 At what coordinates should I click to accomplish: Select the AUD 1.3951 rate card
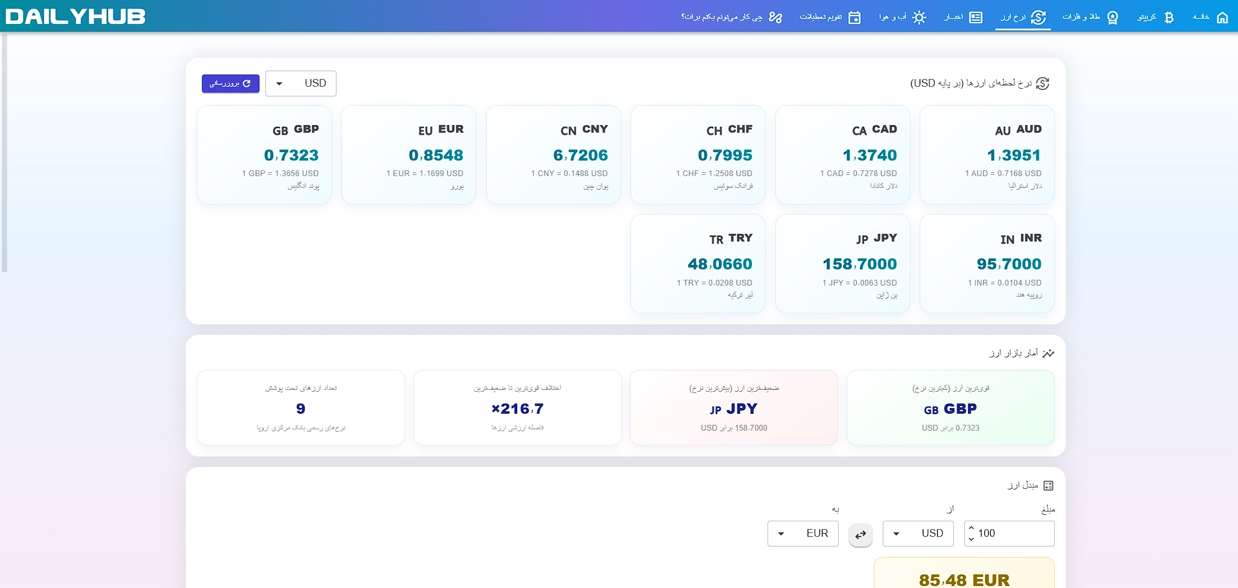point(987,155)
